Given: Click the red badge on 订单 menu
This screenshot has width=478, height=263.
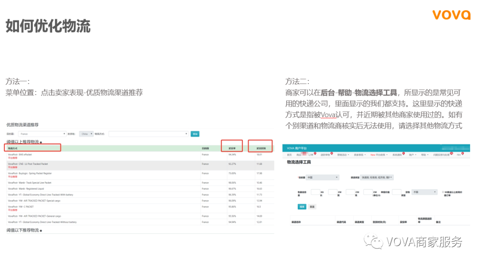Looking at the screenshot, I should [x=315, y=153].
